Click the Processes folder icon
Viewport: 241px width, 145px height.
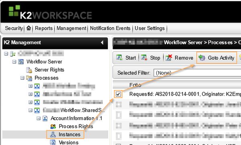(29, 78)
